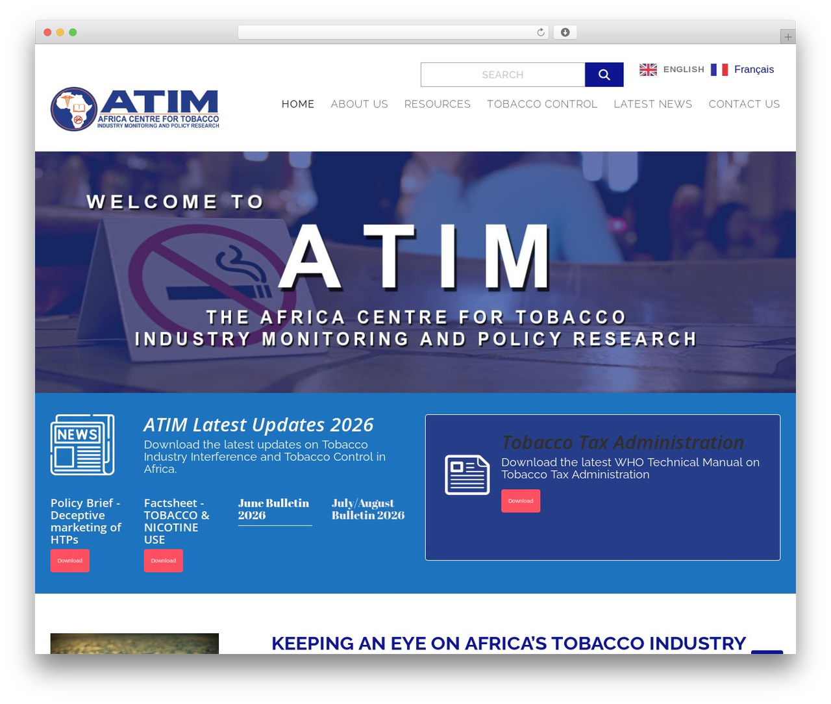Click the welcome banner hero image
Image resolution: width=831 pixels, height=704 pixels.
415,272
